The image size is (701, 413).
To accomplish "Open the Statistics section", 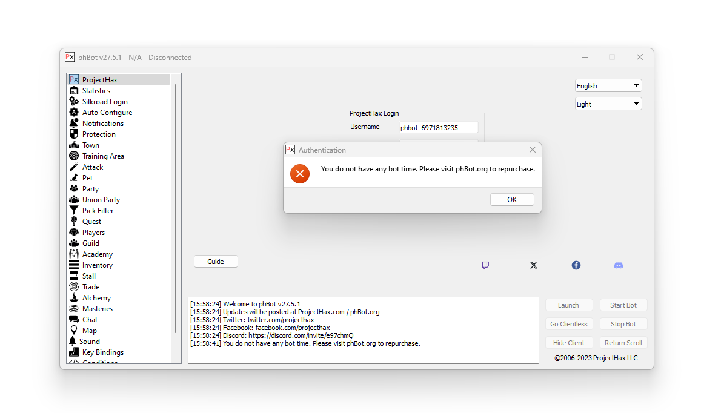I will coord(96,91).
